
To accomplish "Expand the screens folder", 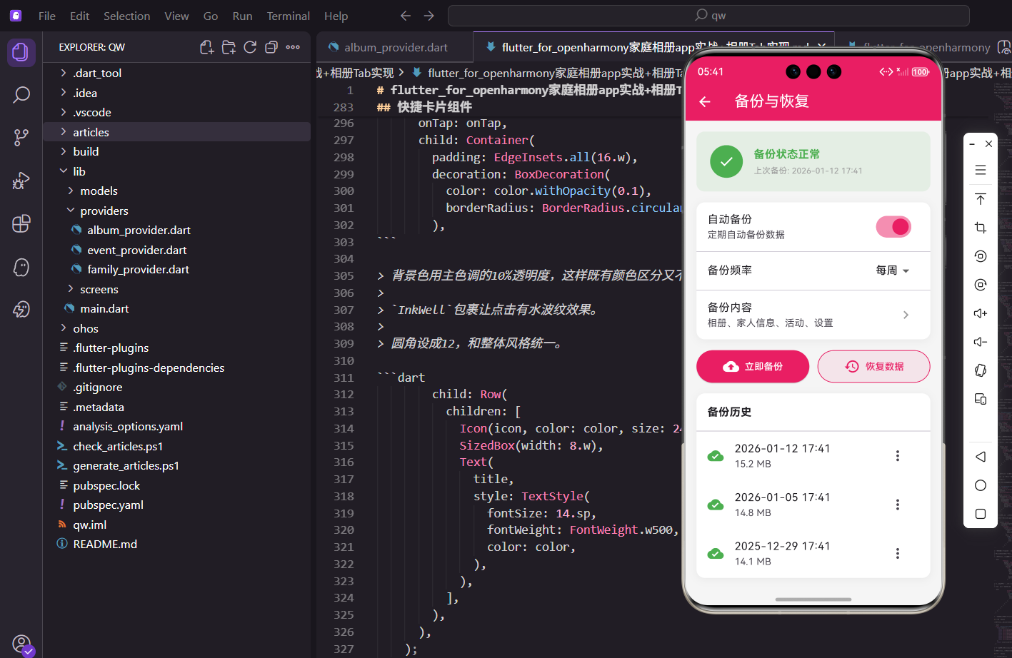I will [x=176, y=289].
